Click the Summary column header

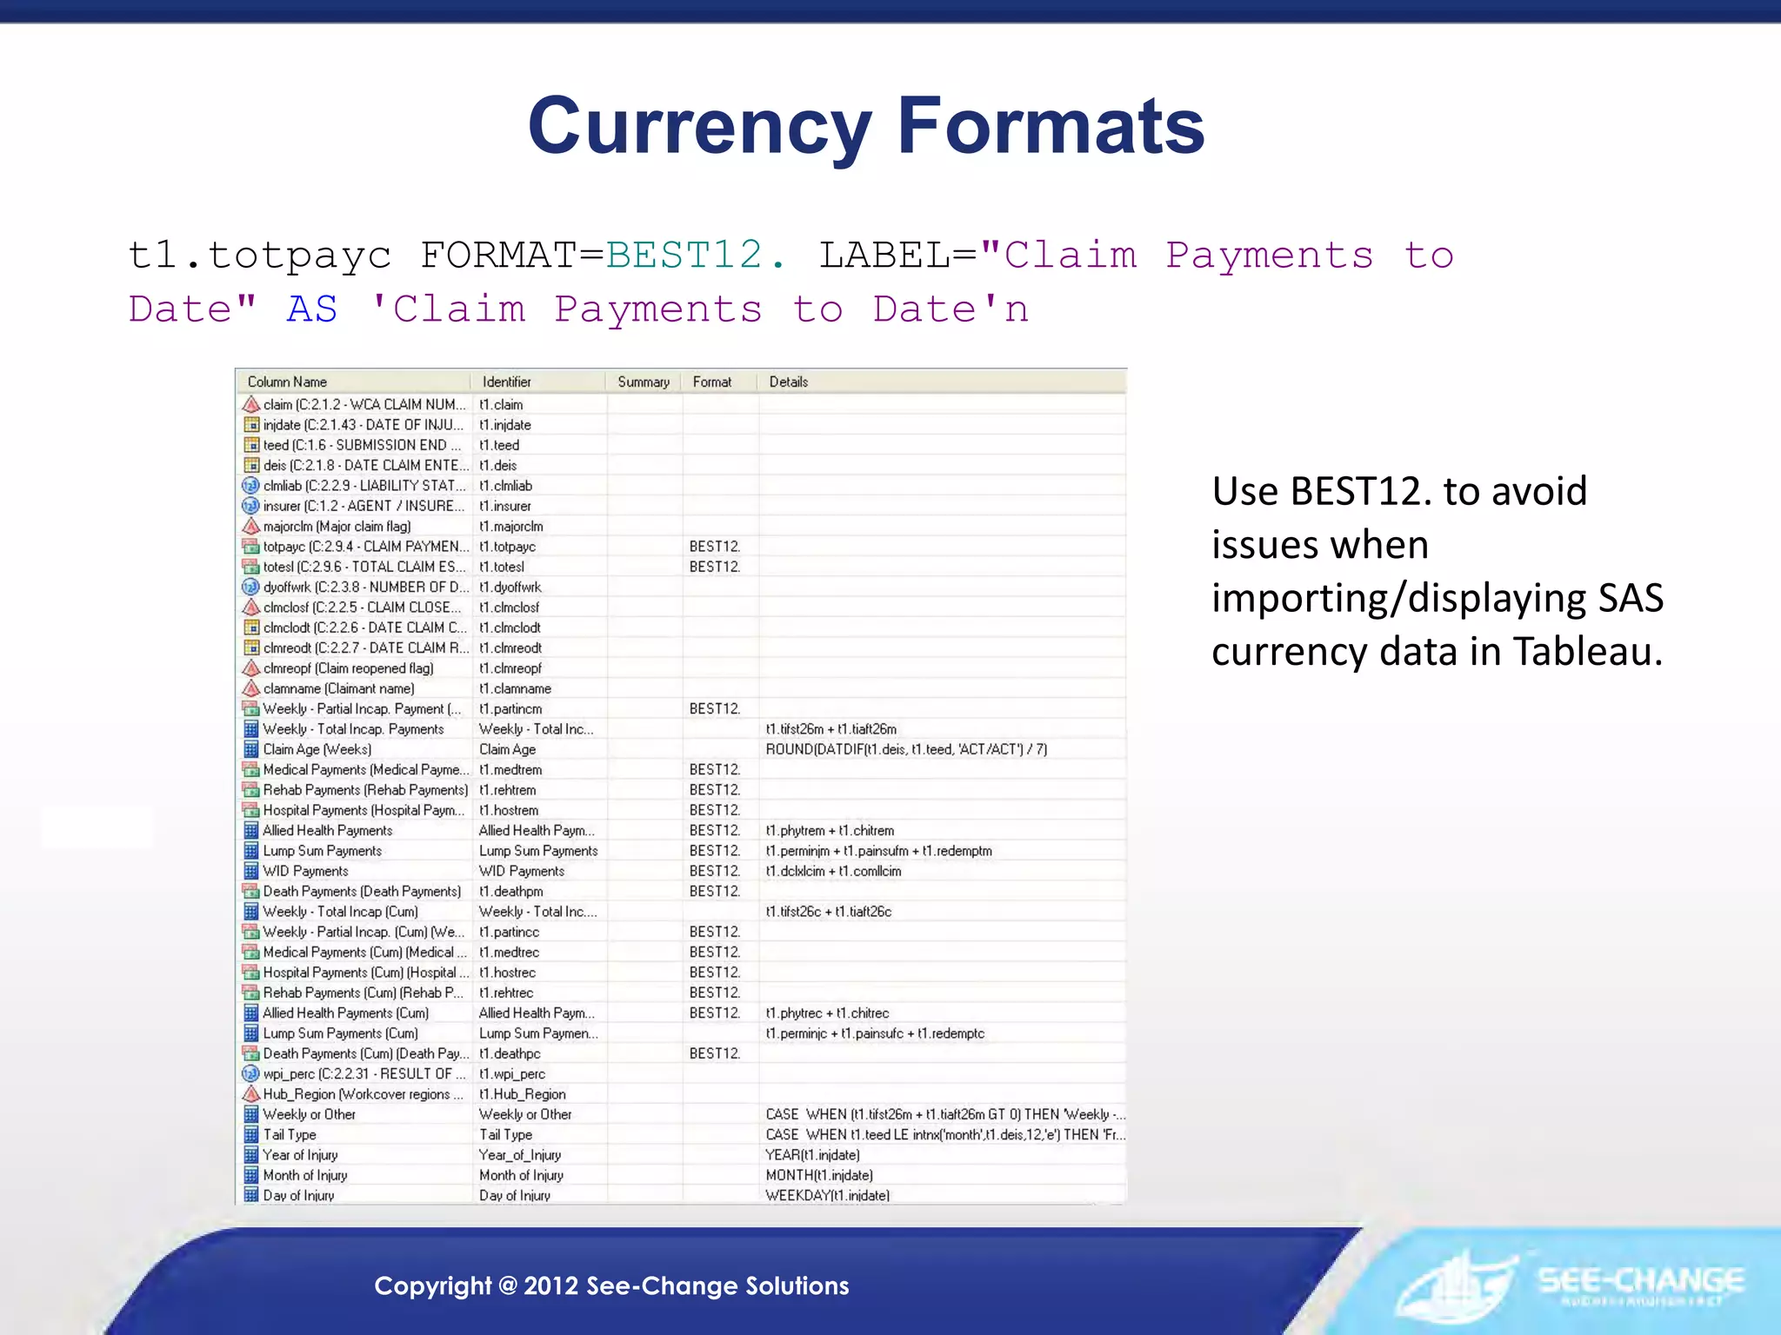(644, 382)
